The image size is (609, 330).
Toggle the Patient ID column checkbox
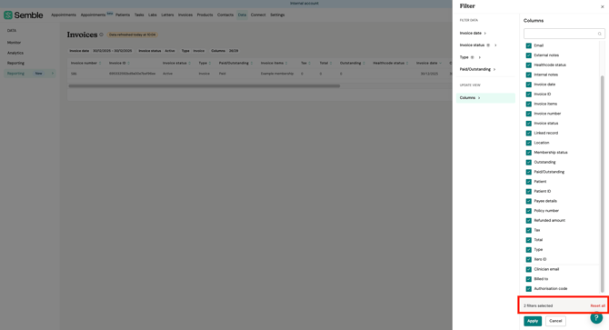(529, 192)
